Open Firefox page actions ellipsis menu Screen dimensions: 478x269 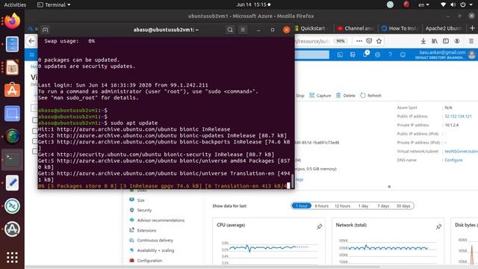point(359,41)
